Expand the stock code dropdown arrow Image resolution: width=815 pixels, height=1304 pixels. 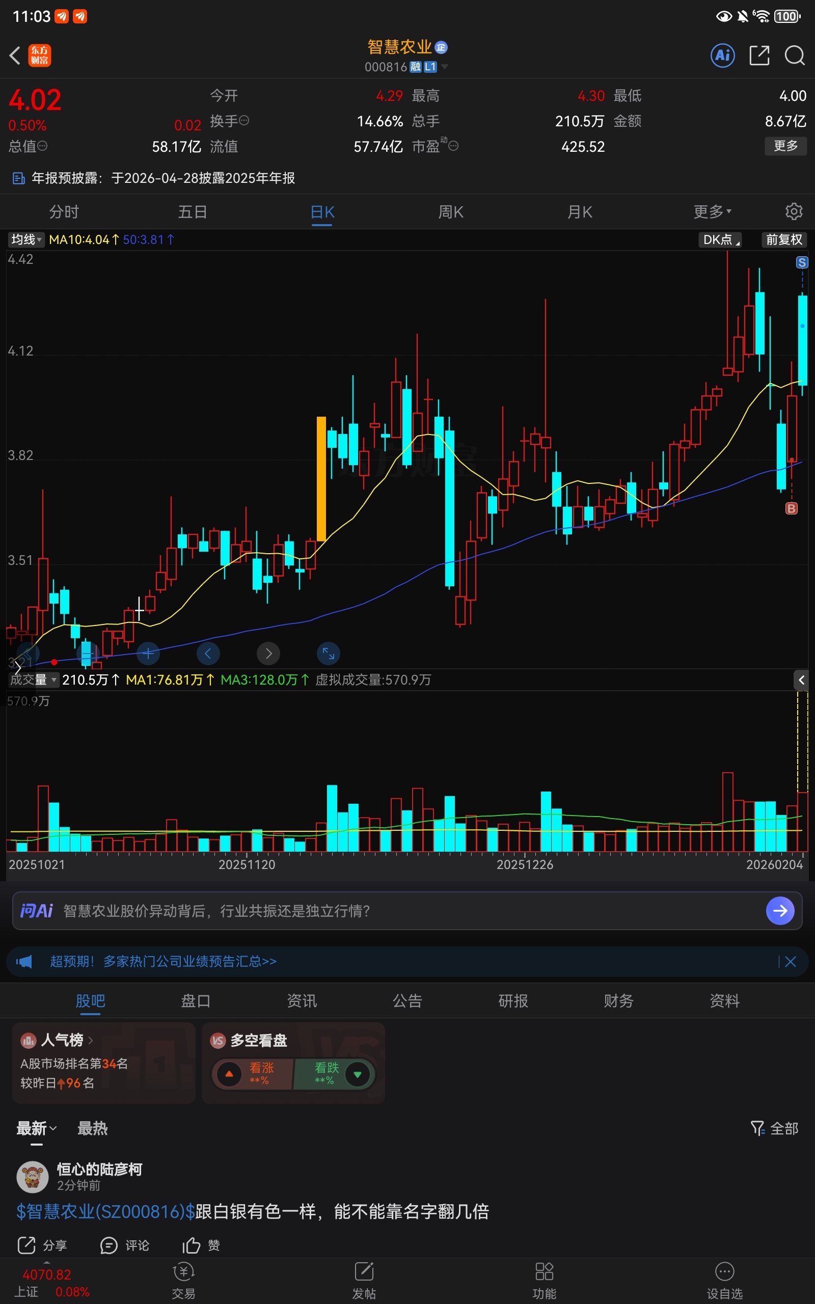pos(444,67)
